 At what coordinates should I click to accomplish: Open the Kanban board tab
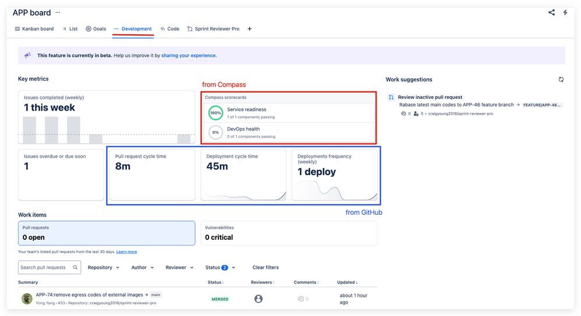click(34, 29)
